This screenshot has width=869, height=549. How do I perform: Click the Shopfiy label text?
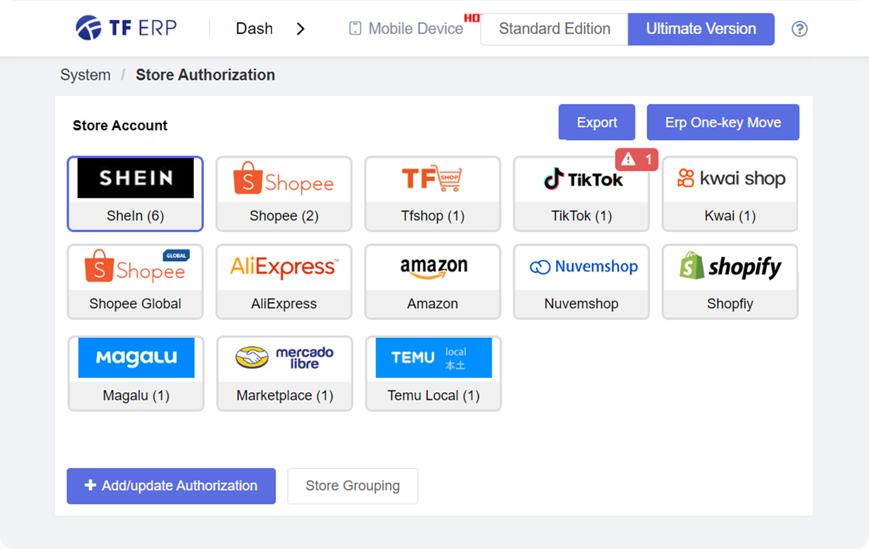(x=730, y=304)
